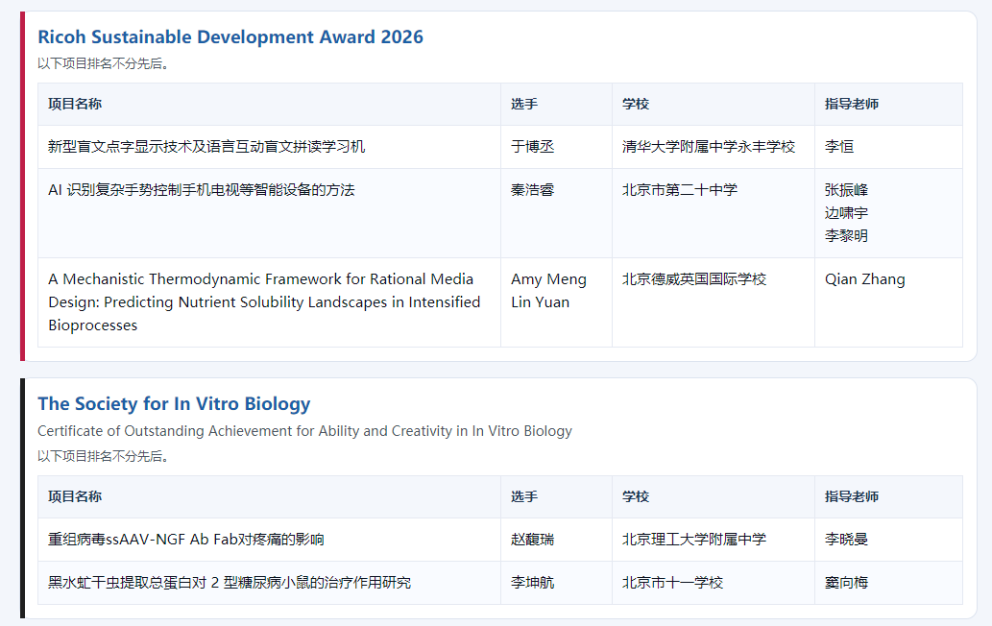Click the school 清华大学附属中学永丰学校

click(x=709, y=147)
